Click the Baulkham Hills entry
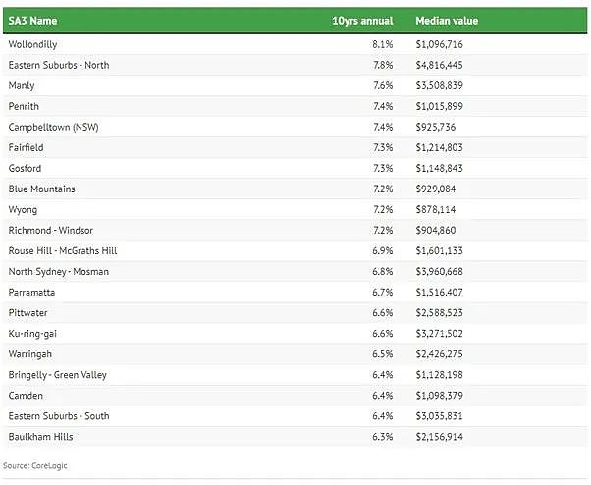This screenshot has height=485, width=591. [x=40, y=437]
